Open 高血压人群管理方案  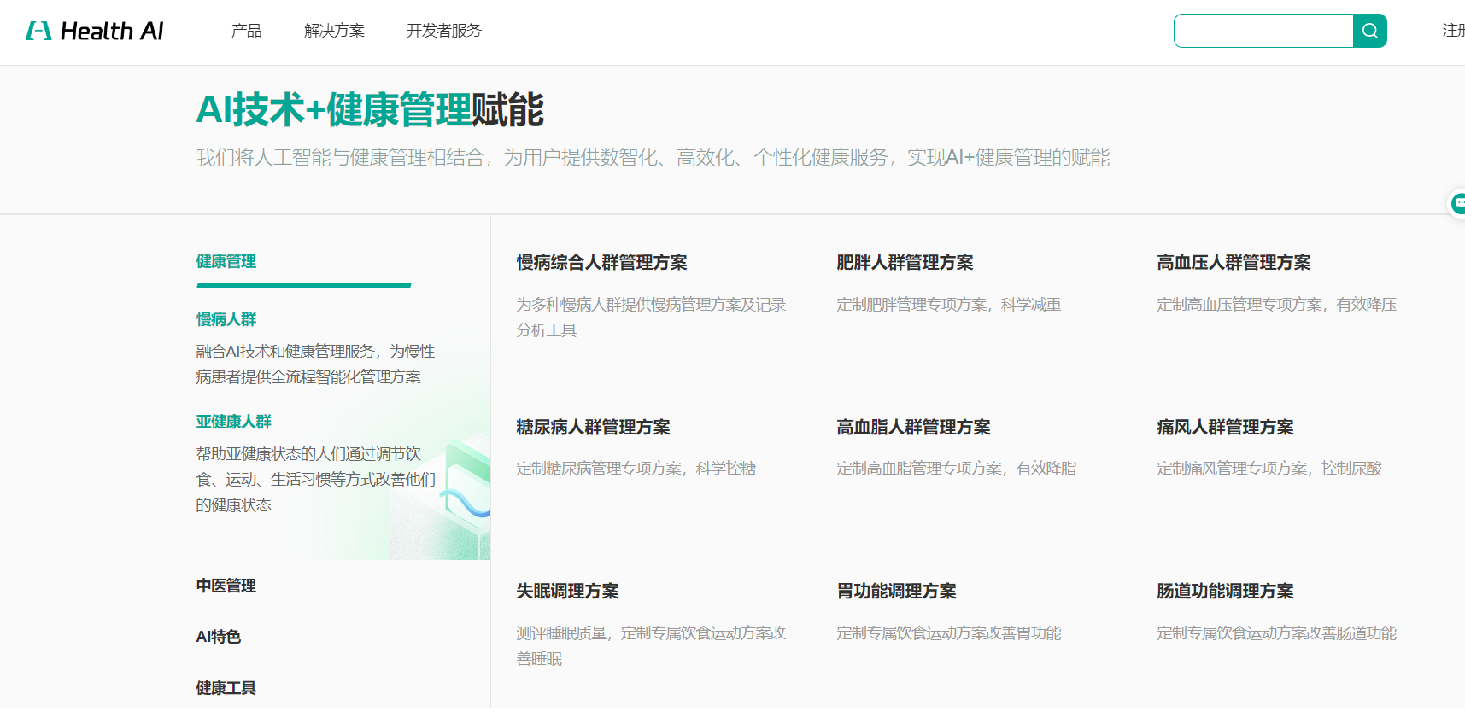pyautogui.click(x=1234, y=263)
